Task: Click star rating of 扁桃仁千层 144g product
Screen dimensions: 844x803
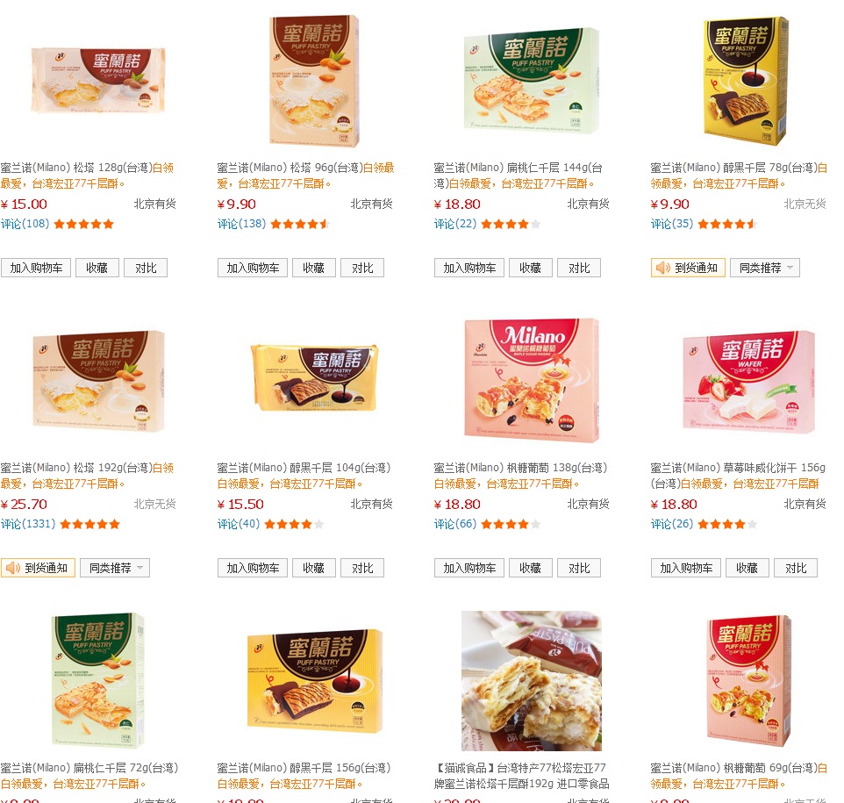Action: coord(511,224)
